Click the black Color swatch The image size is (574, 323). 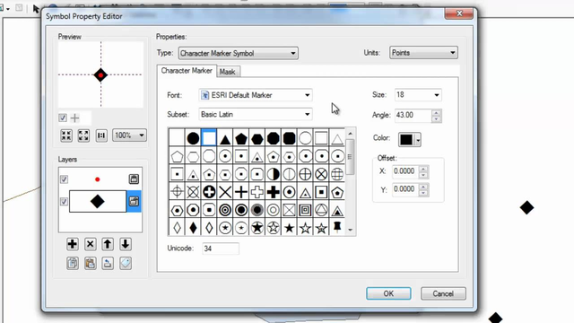406,140
